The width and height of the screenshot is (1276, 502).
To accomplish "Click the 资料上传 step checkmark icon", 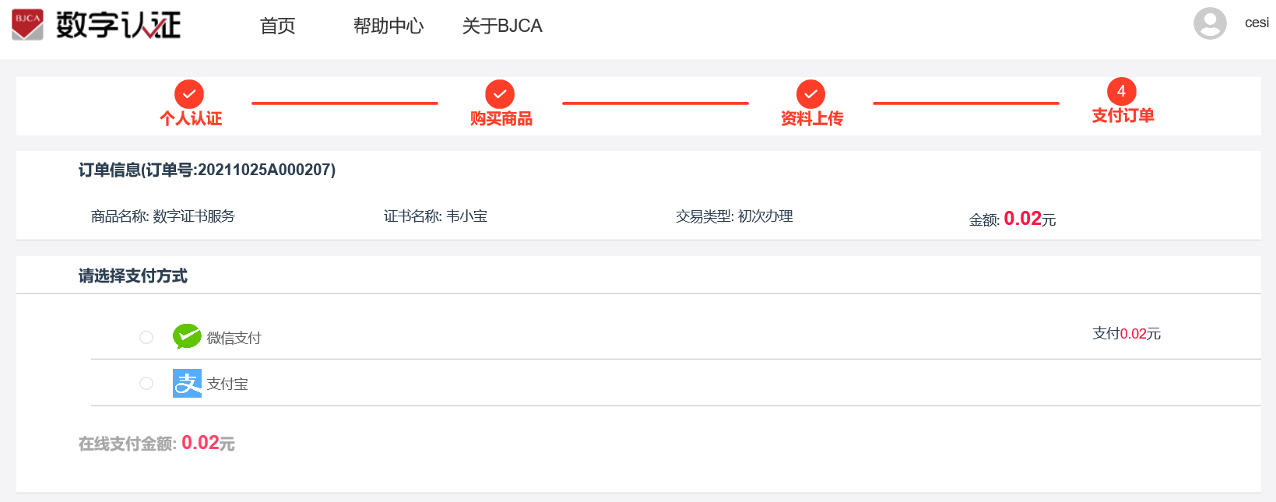I will (x=810, y=94).
